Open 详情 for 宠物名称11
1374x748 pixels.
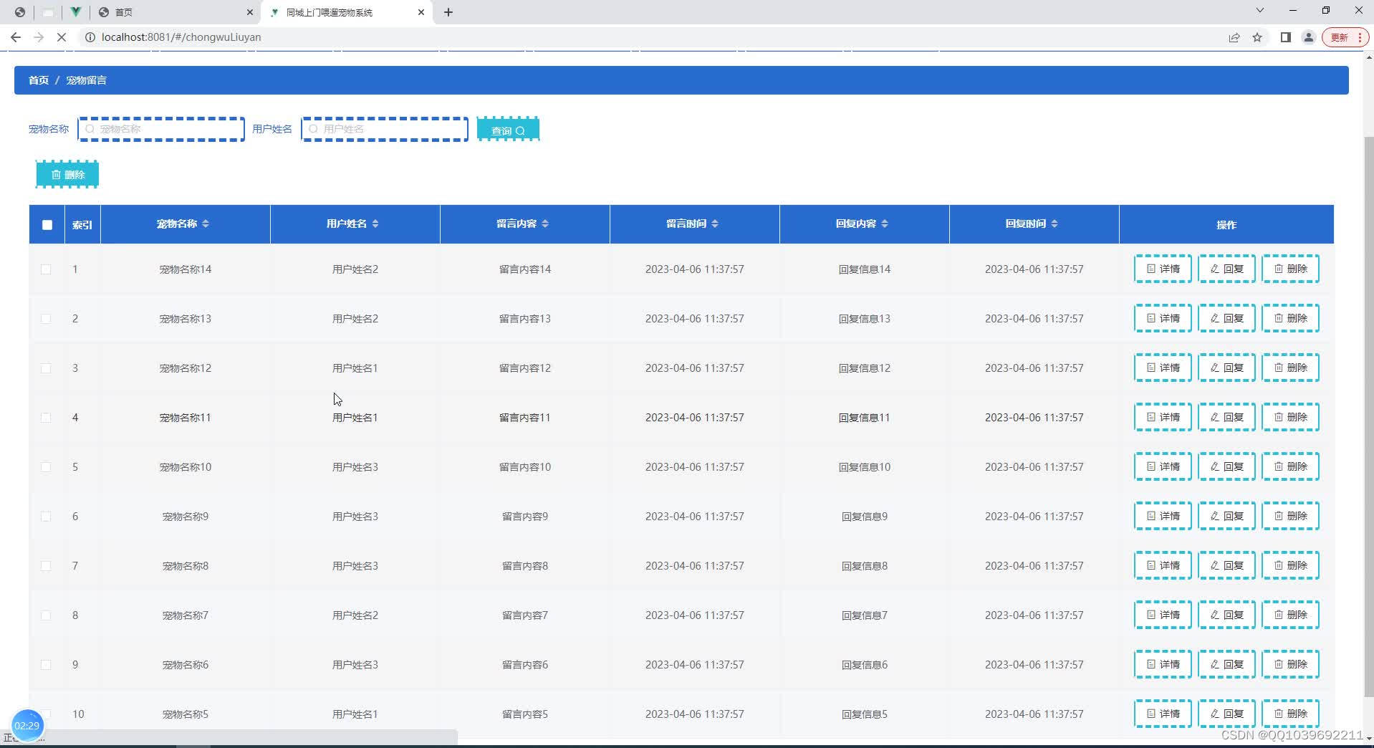tap(1163, 417)
